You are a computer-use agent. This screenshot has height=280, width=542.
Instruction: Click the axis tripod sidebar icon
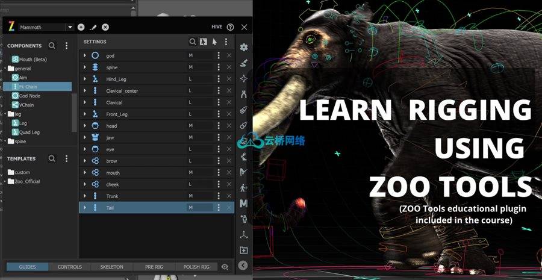click(244, 235)
